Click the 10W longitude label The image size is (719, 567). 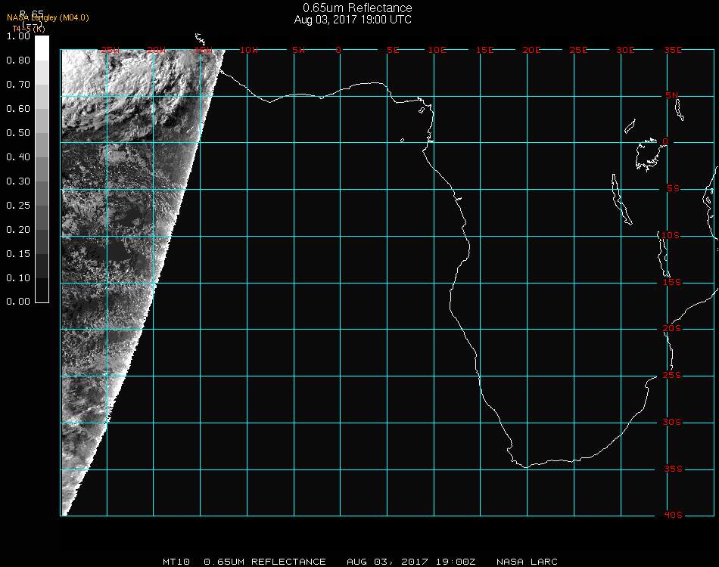[248, 50]
